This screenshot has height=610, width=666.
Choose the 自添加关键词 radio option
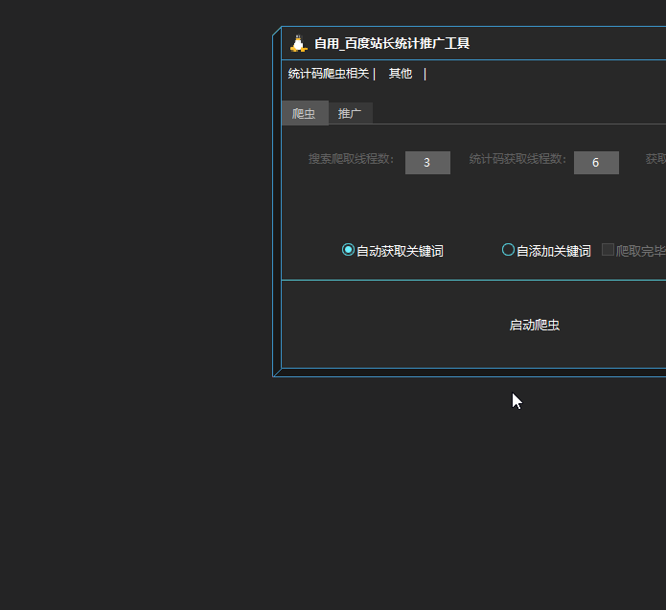(509, 250)
